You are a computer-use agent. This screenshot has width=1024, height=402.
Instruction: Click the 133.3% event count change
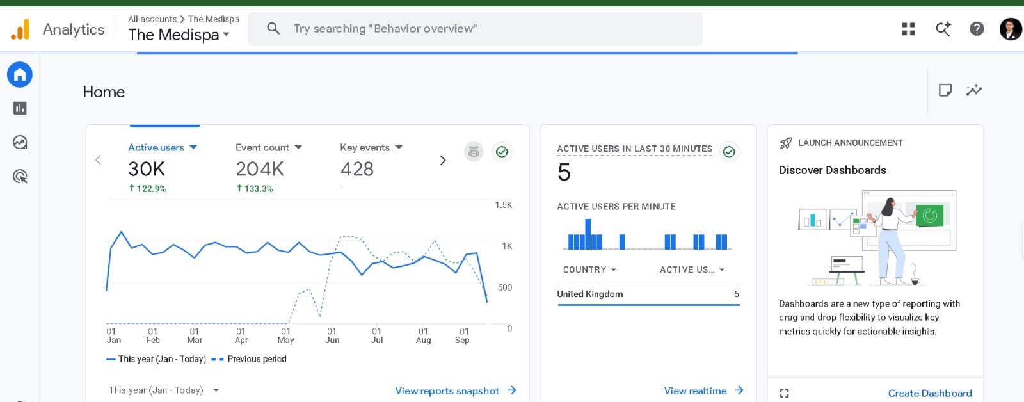pyautogui.click(x=255, y=189)
